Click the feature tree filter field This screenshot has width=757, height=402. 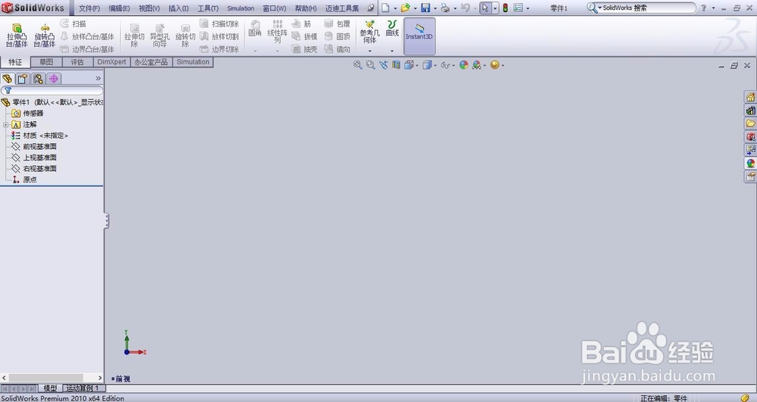coord(51,90)
